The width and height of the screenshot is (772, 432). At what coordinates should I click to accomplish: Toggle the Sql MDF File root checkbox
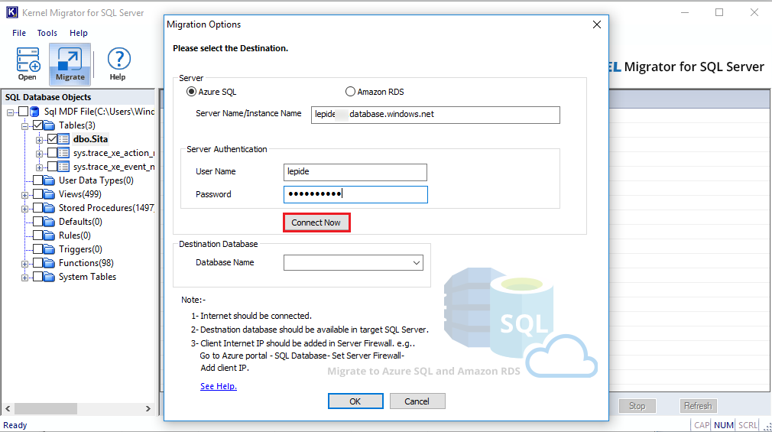23,112
